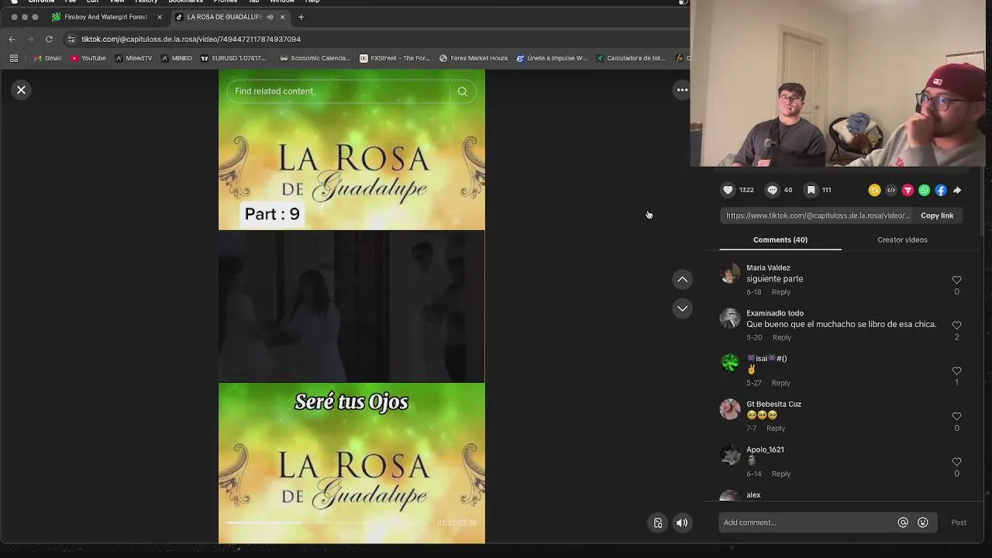The image size is (992, 558).
Task: Open the Chrome apps grid icon
Action: point(14,58)
